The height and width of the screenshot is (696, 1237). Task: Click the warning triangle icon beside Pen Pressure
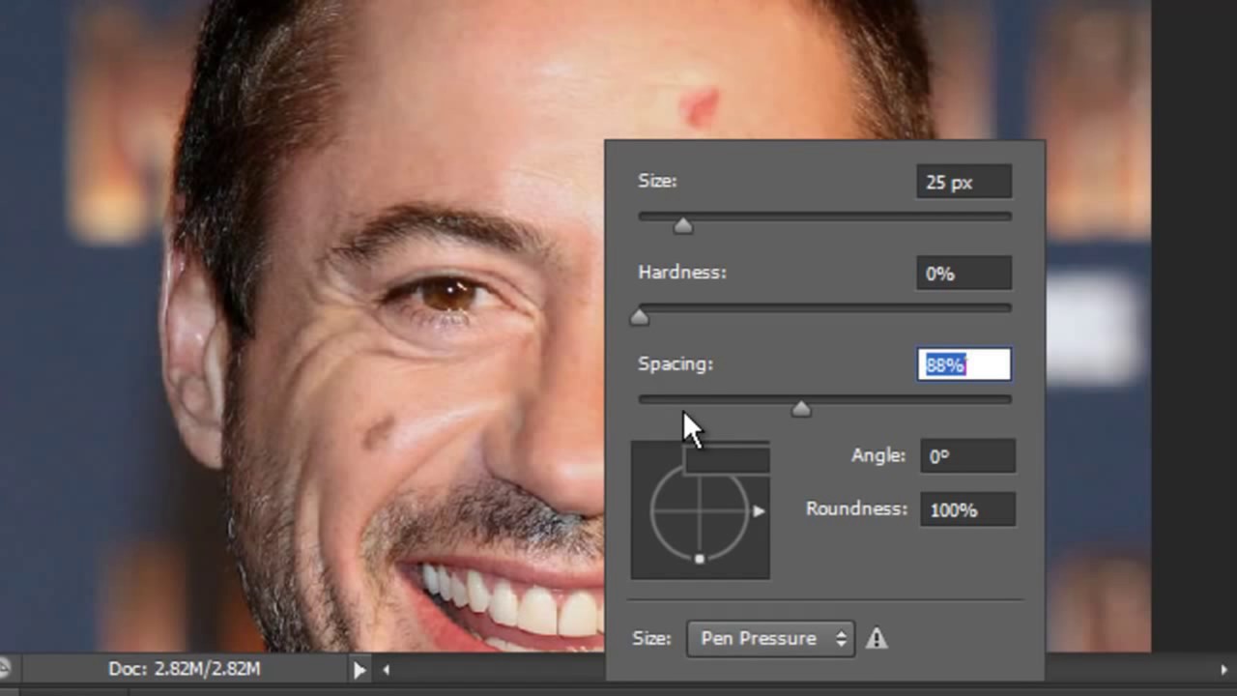click(x=877, y=638)
